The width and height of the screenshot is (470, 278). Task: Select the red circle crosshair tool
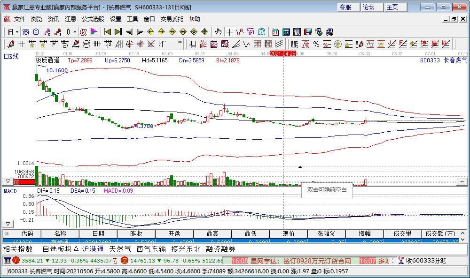tap(130, 44)
